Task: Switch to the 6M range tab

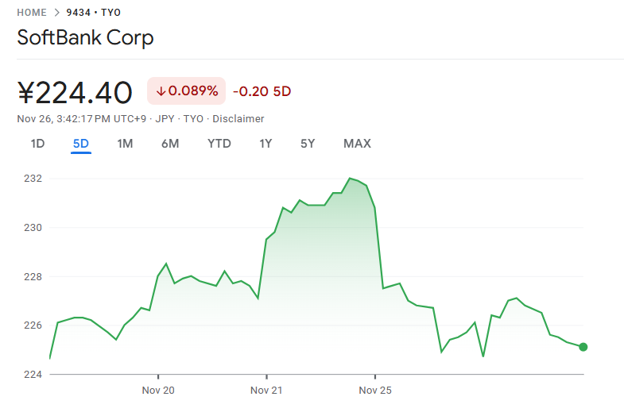Action: pos(170,144)
